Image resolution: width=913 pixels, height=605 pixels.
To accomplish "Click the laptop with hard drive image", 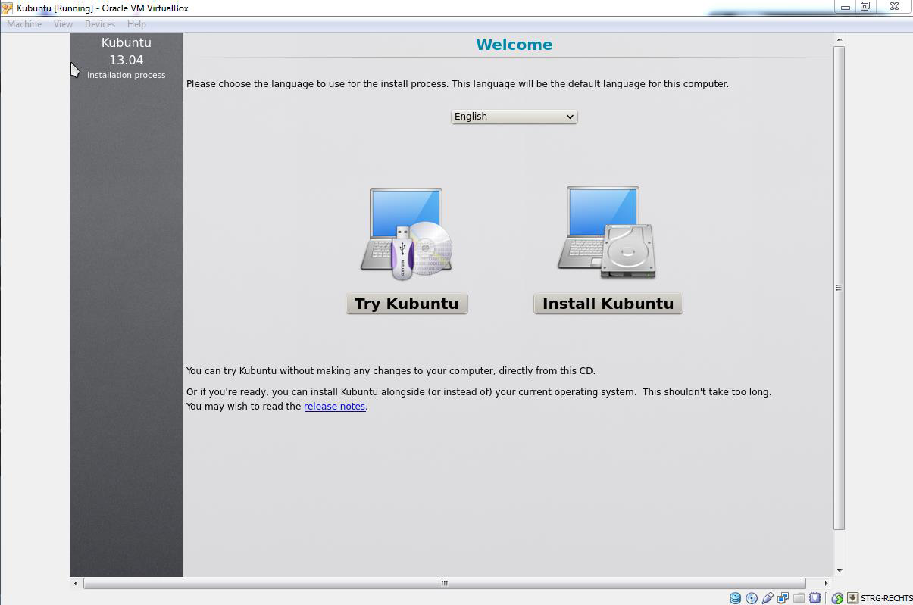I will point(607,233).
